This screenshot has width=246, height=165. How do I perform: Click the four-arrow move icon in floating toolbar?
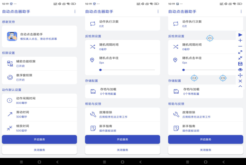[x=240, y=75]
